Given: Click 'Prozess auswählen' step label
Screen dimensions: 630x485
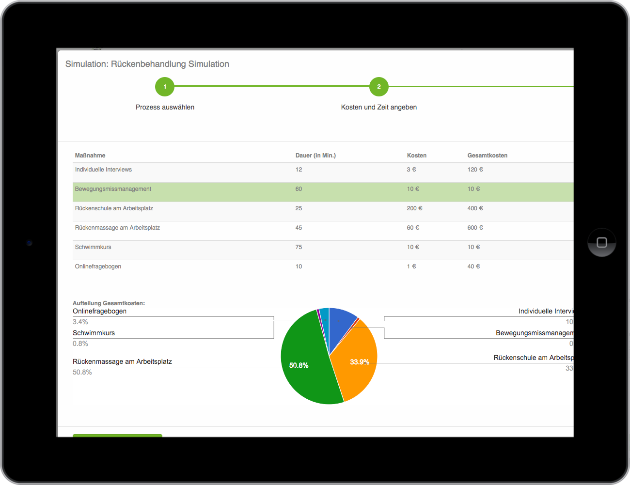Looking at the screenshot, I should click(x=165, y=107).
